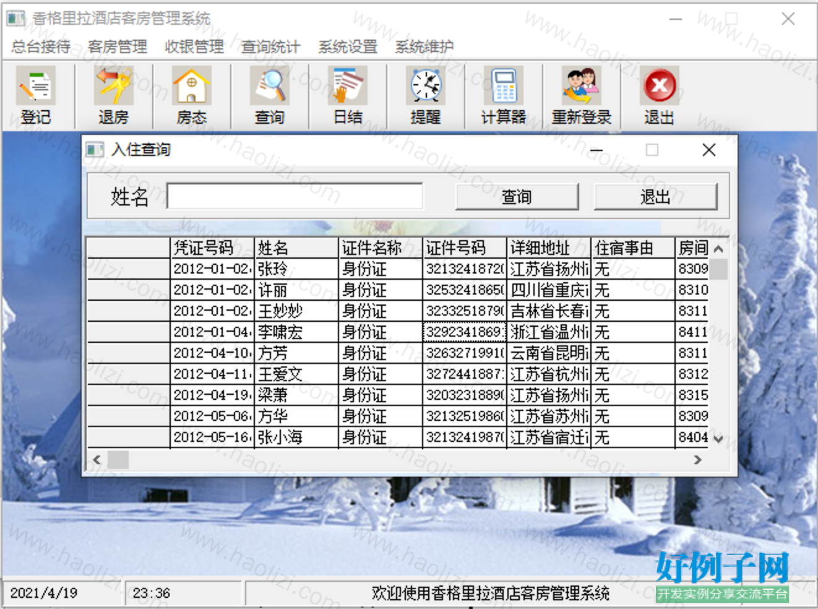Select the 证件名称 column header
Viewport: 818px width, 609px height.
coord(381,248)
